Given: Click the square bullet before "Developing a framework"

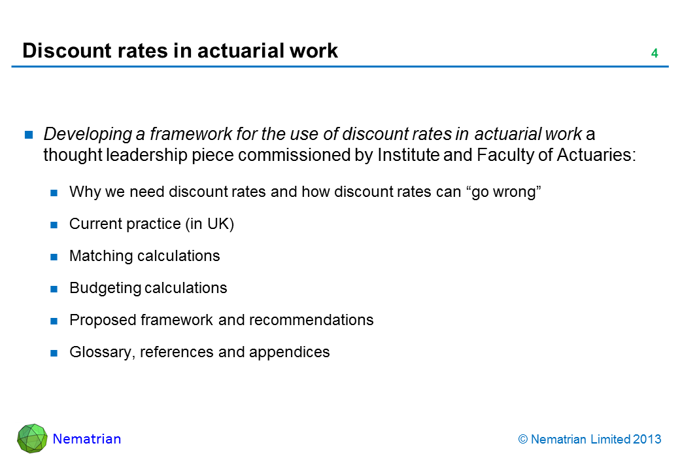Looking at the screenshot, I should (29, 135).
